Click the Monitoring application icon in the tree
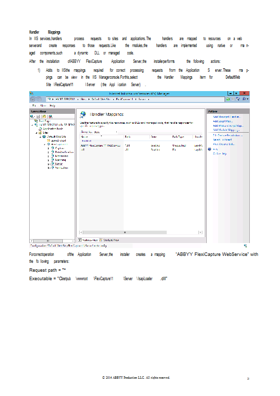This screenshot has width=280, height=396. click(52, 156)
